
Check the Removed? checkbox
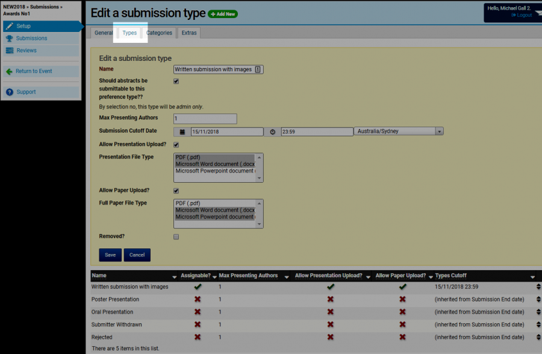[176, 237]
